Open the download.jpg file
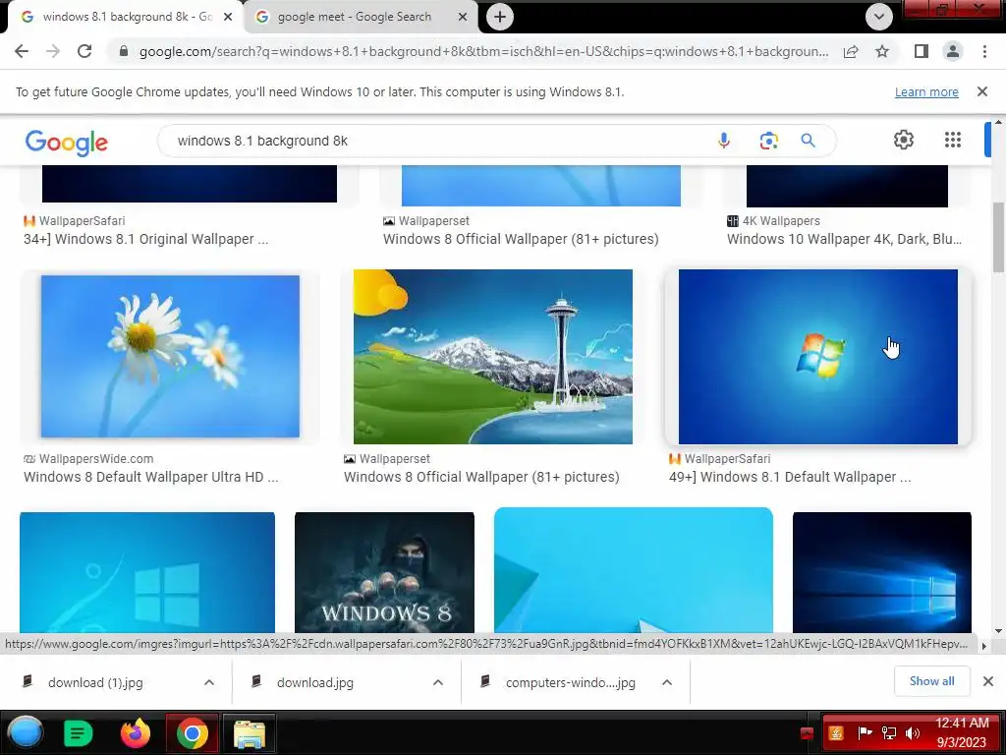This screenshot has width=1006, height=755. [315, 682]
